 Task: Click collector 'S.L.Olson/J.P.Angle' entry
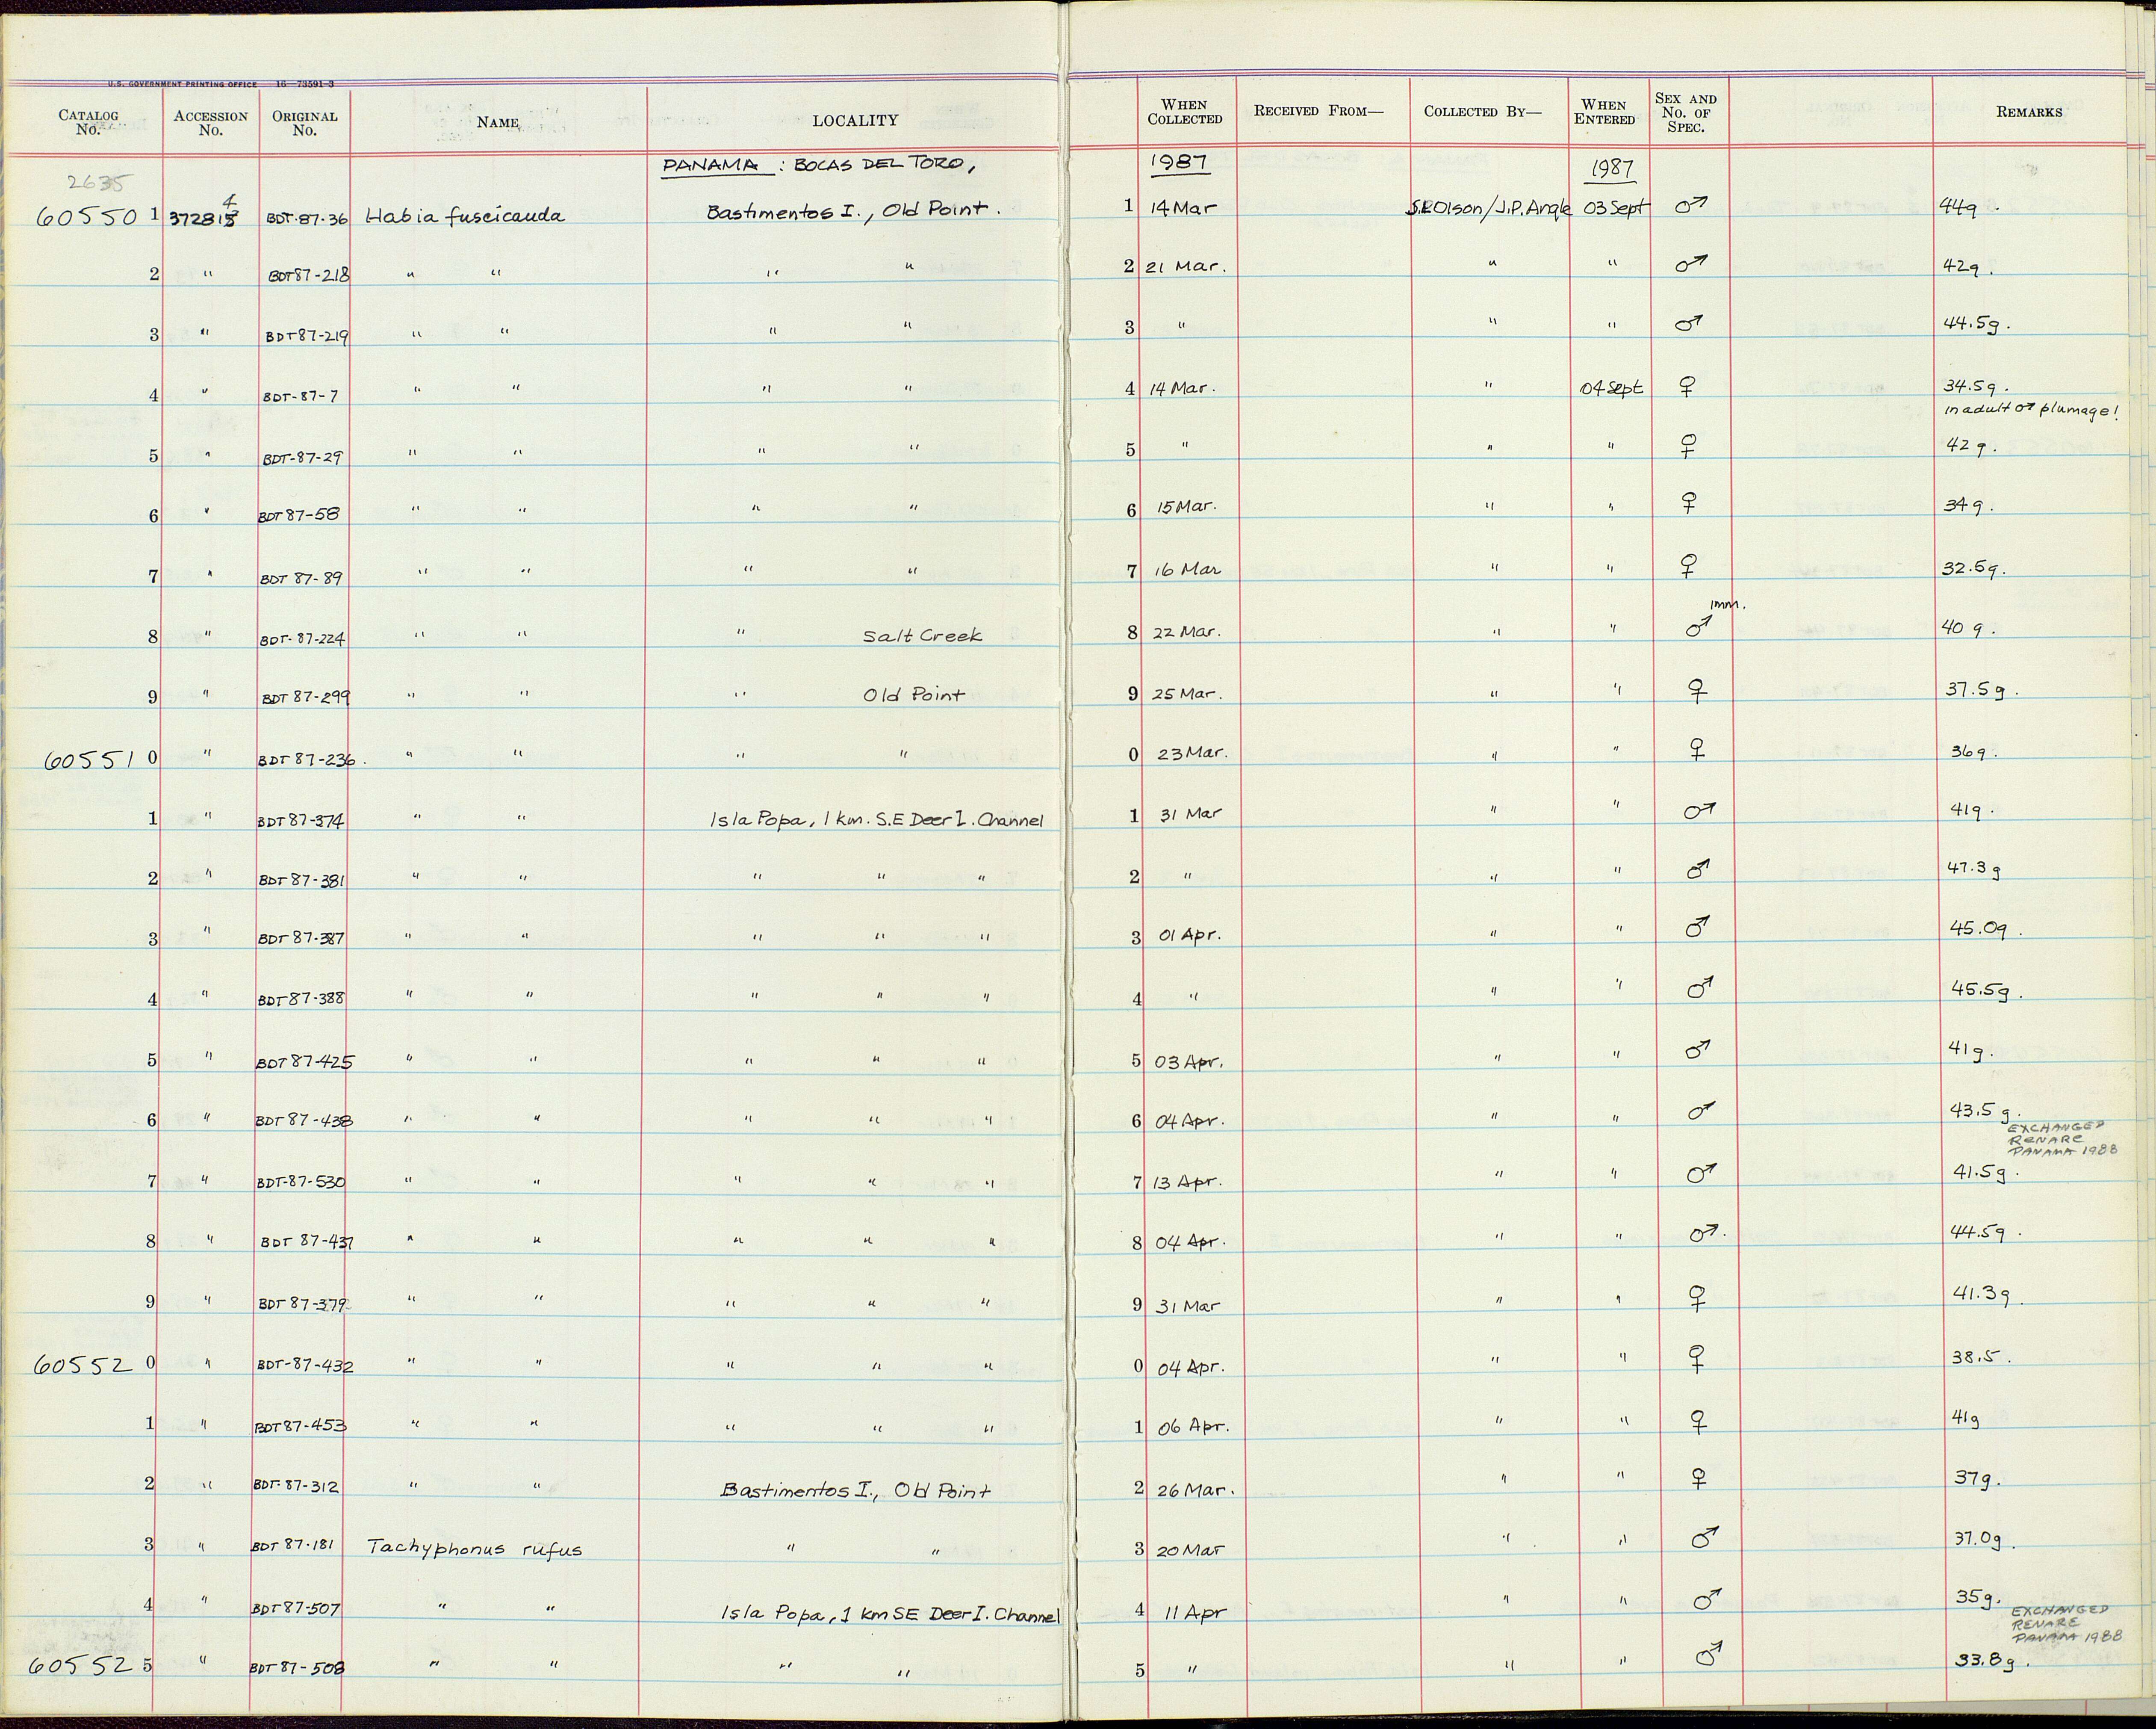1490,208
